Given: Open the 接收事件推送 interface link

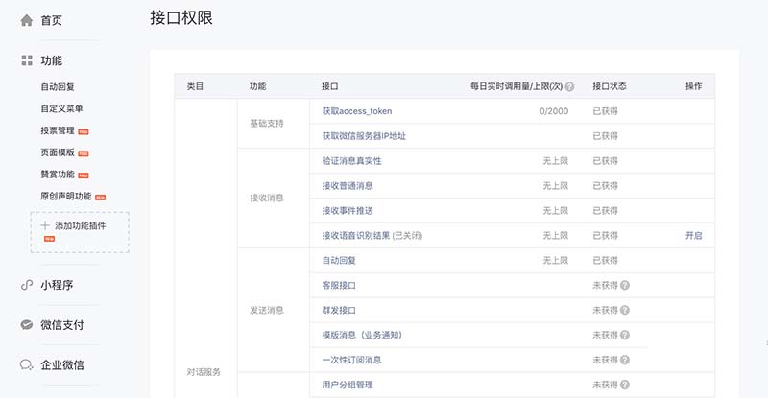Looking at the screenshot, I should [348, 211].
